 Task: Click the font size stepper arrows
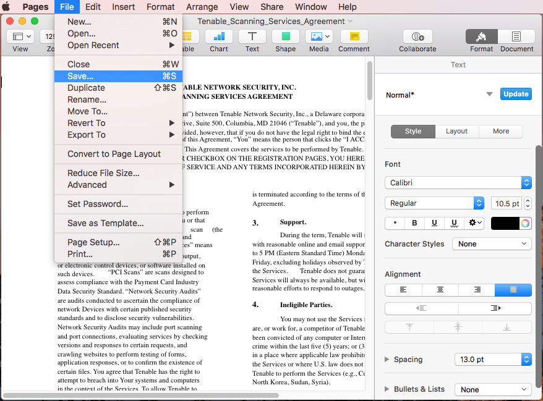(x=528, y=203)
